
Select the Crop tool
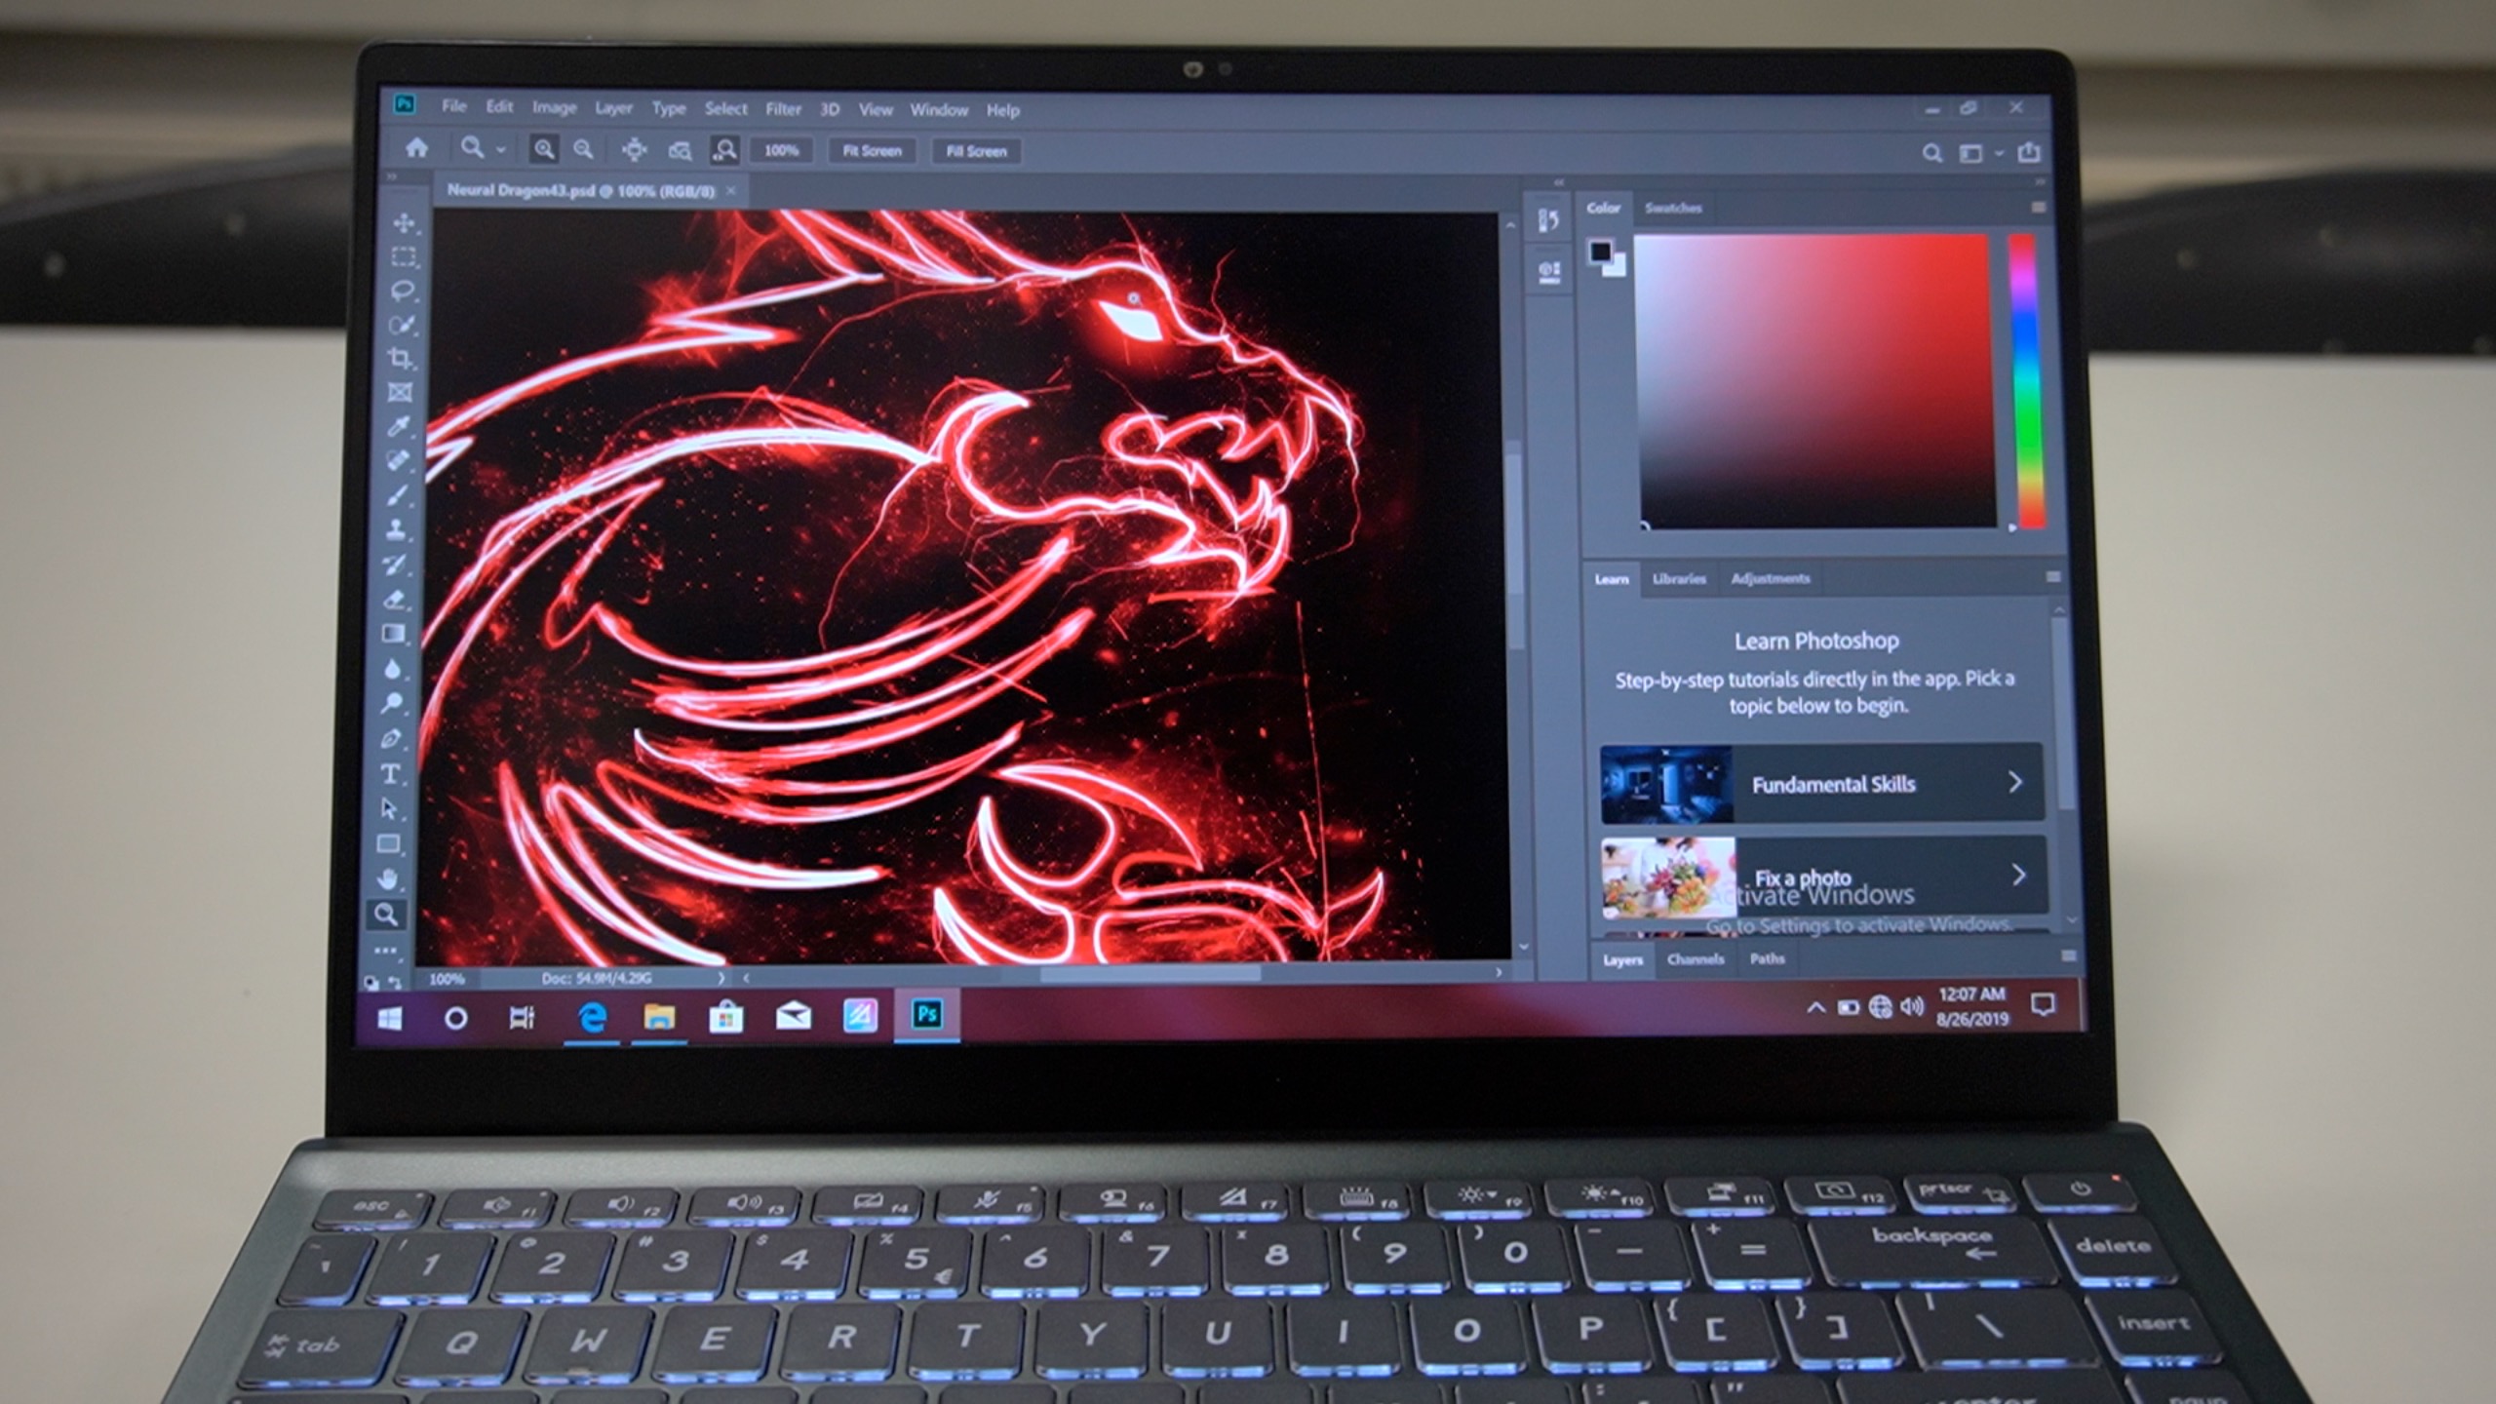(x=401, y=359)
